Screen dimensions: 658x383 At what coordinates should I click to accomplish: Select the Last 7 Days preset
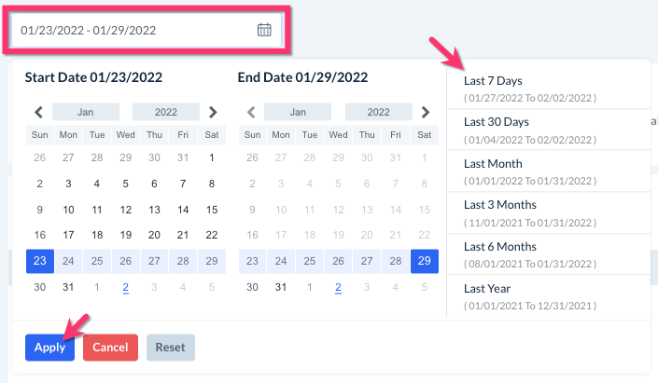point(530,88)
